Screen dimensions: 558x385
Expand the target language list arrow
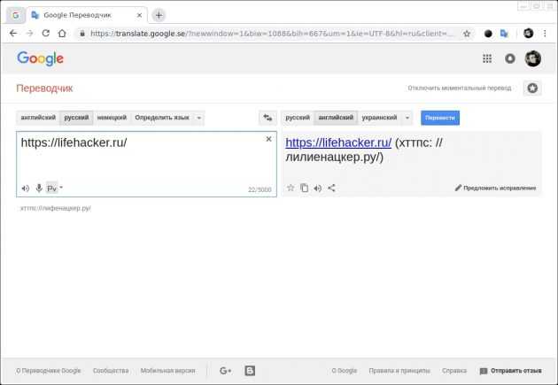coord(407,118)
